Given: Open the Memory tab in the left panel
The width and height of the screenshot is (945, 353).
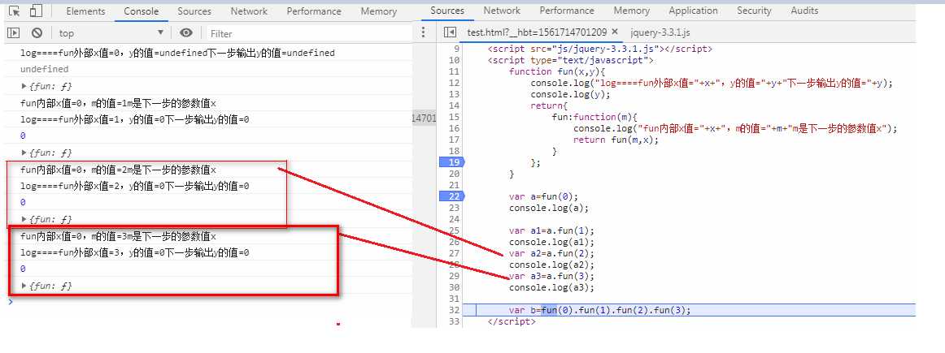Looking at the screenshot, I should [x=378, y=11].
